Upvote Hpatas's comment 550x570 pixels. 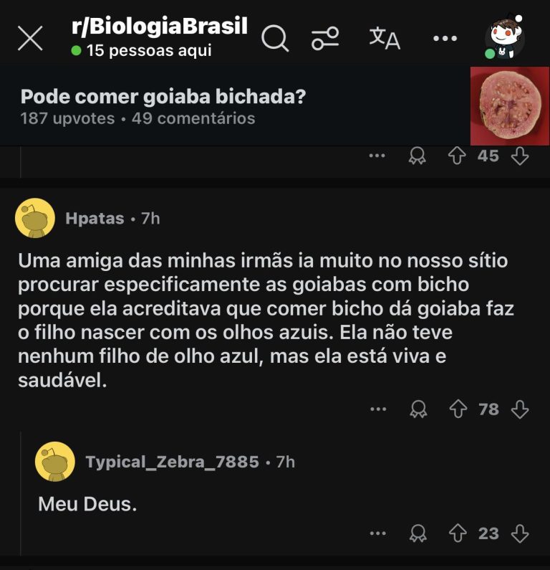point(458,409)
